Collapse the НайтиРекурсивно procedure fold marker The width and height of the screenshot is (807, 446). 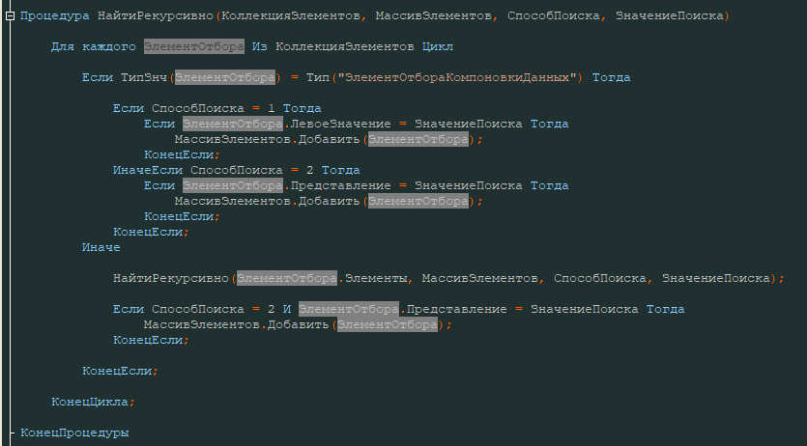10,15
